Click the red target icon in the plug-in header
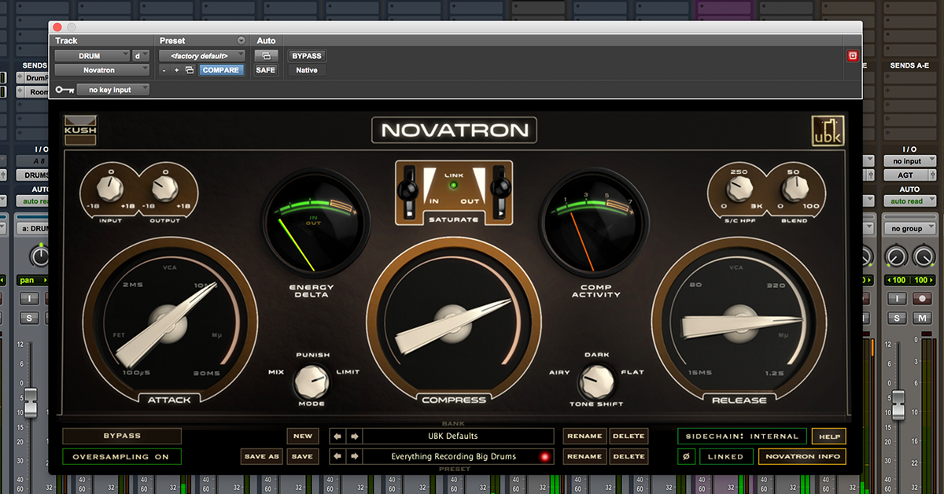Viewport: 944px width, 494px height. [x=852, y=56]
